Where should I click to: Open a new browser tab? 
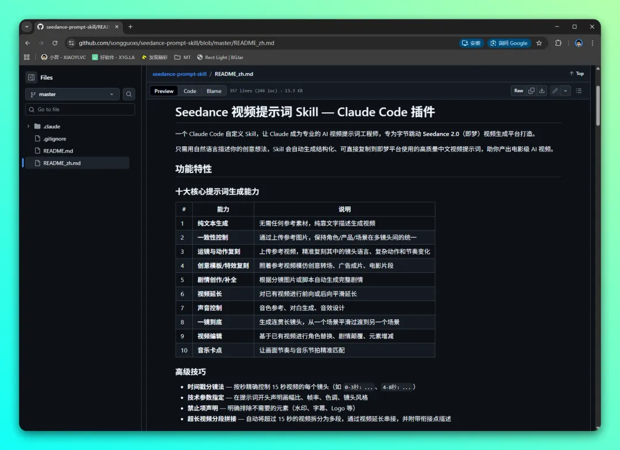click(130, 27)
